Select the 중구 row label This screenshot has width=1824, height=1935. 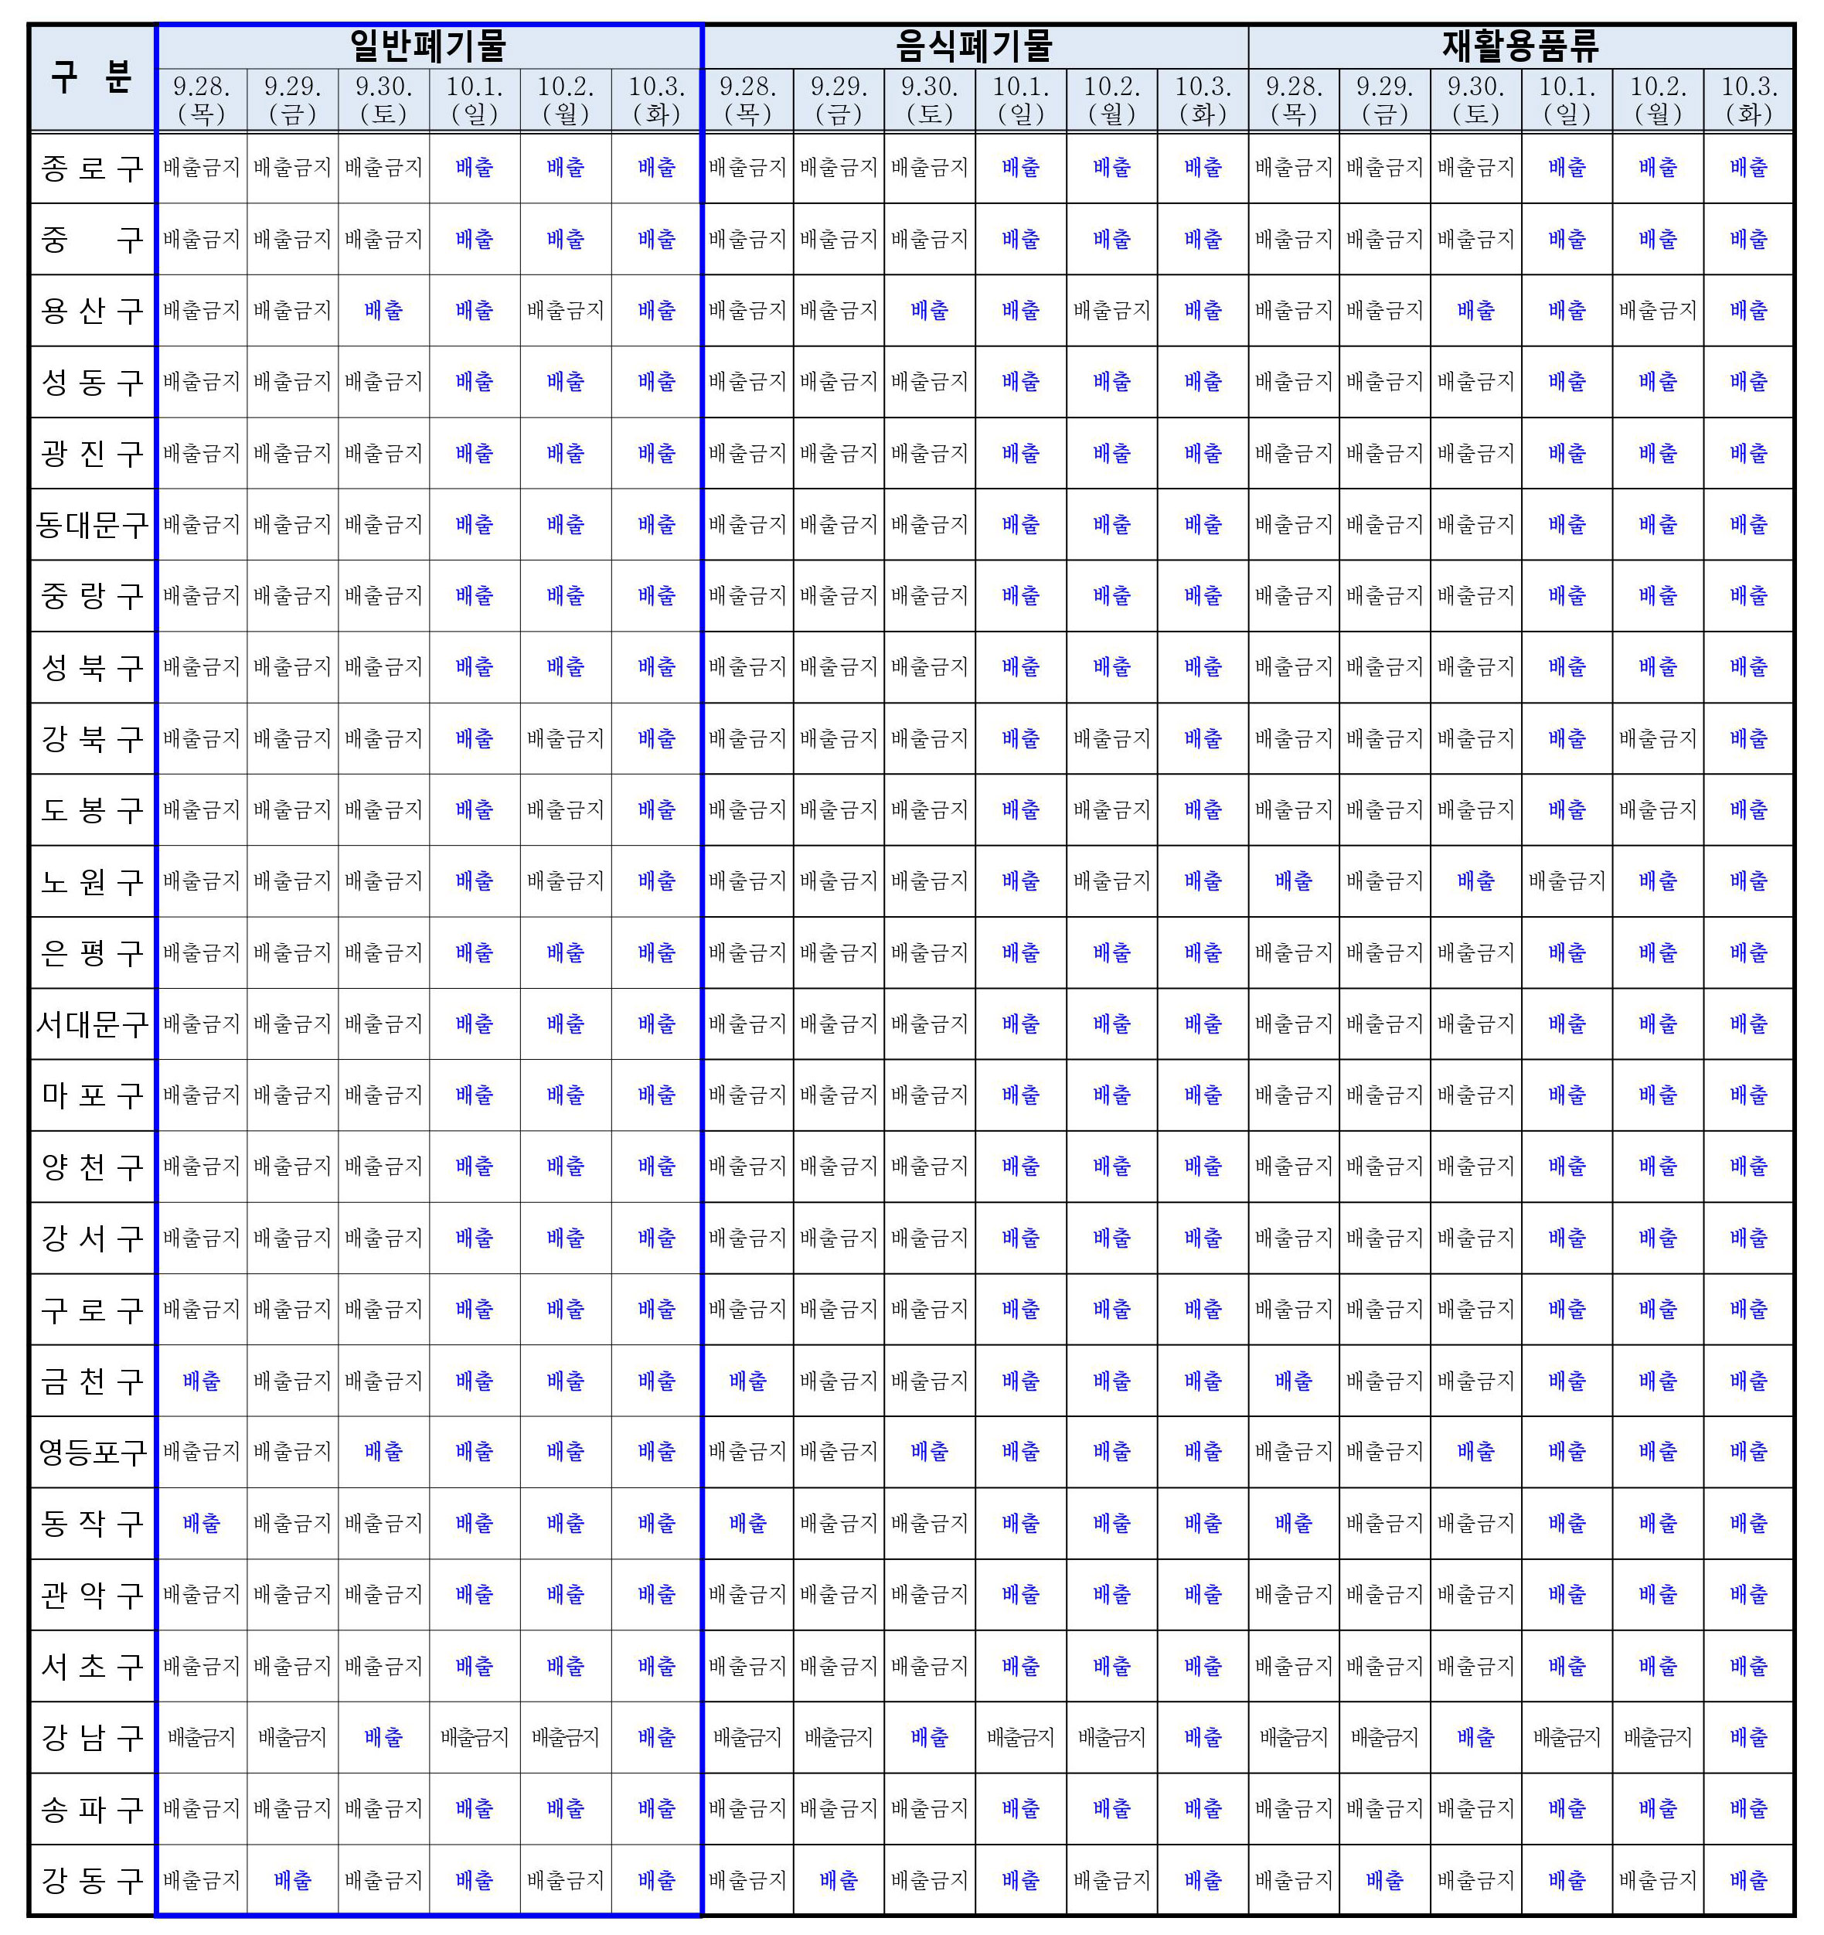93,240
